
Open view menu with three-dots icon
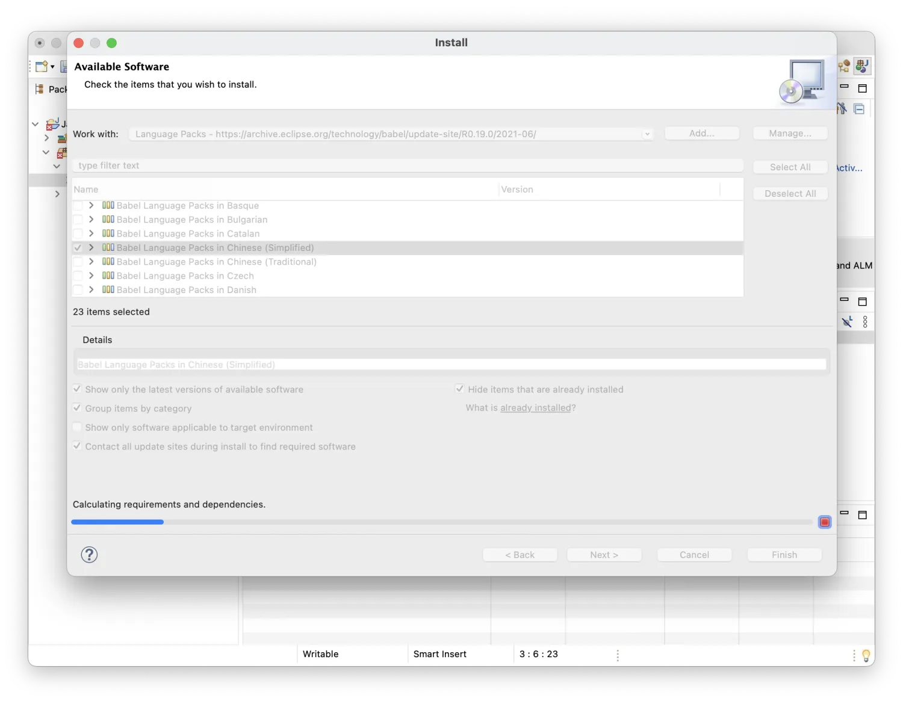[865, 322]
